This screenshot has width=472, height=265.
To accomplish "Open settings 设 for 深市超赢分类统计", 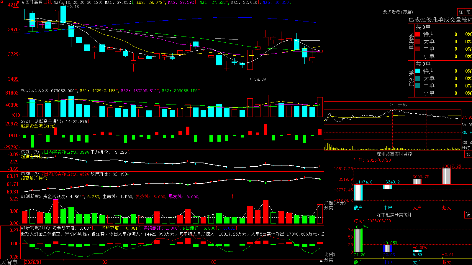I will click(x=468, y=215).
